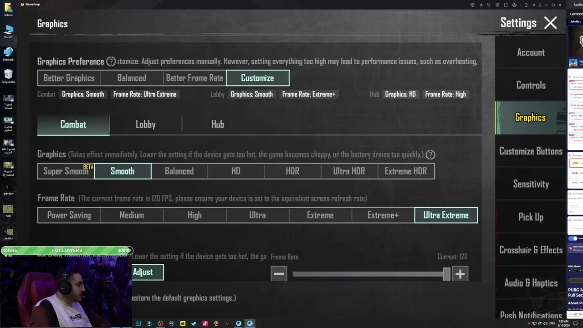Screen dimensions: 583x328
Task: Increase frame rate with plus button
Action: coord(460,274)
